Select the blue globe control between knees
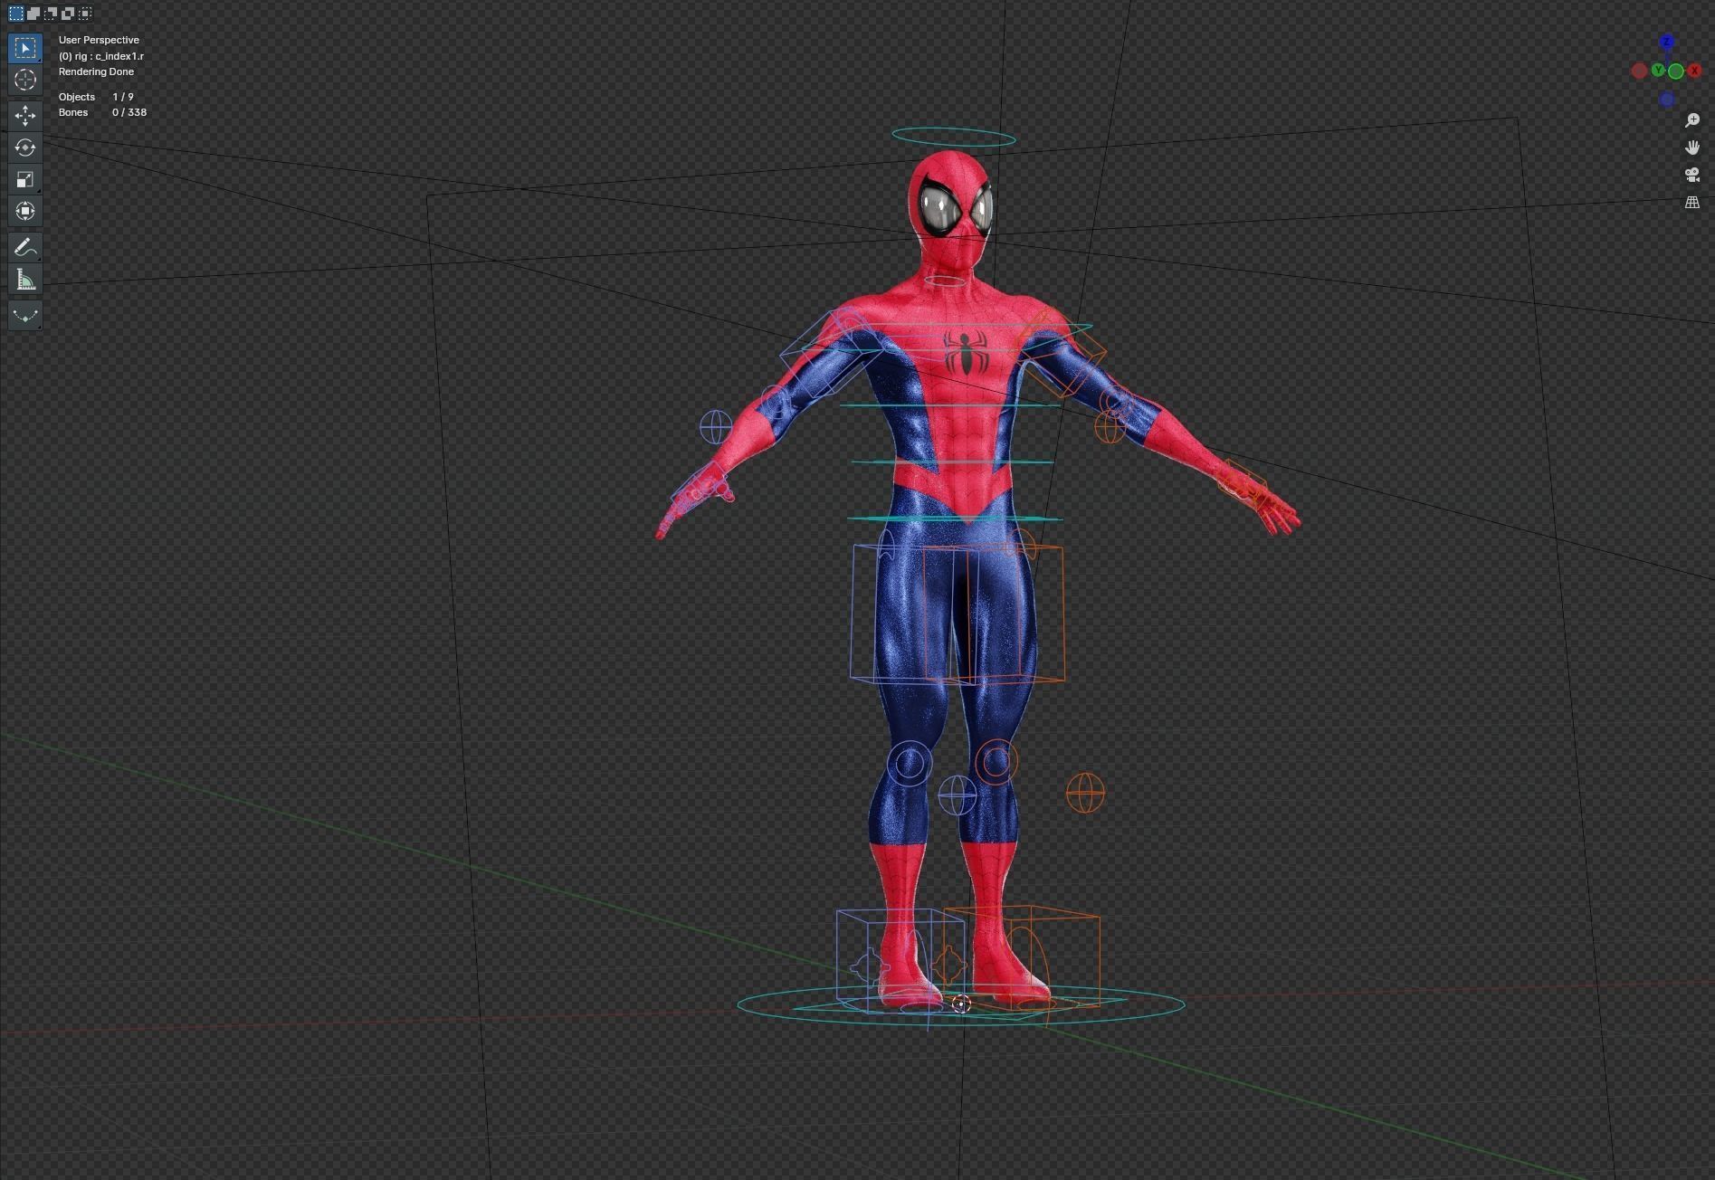This screenshot has width=1715, height=1180. pos(957,795)
